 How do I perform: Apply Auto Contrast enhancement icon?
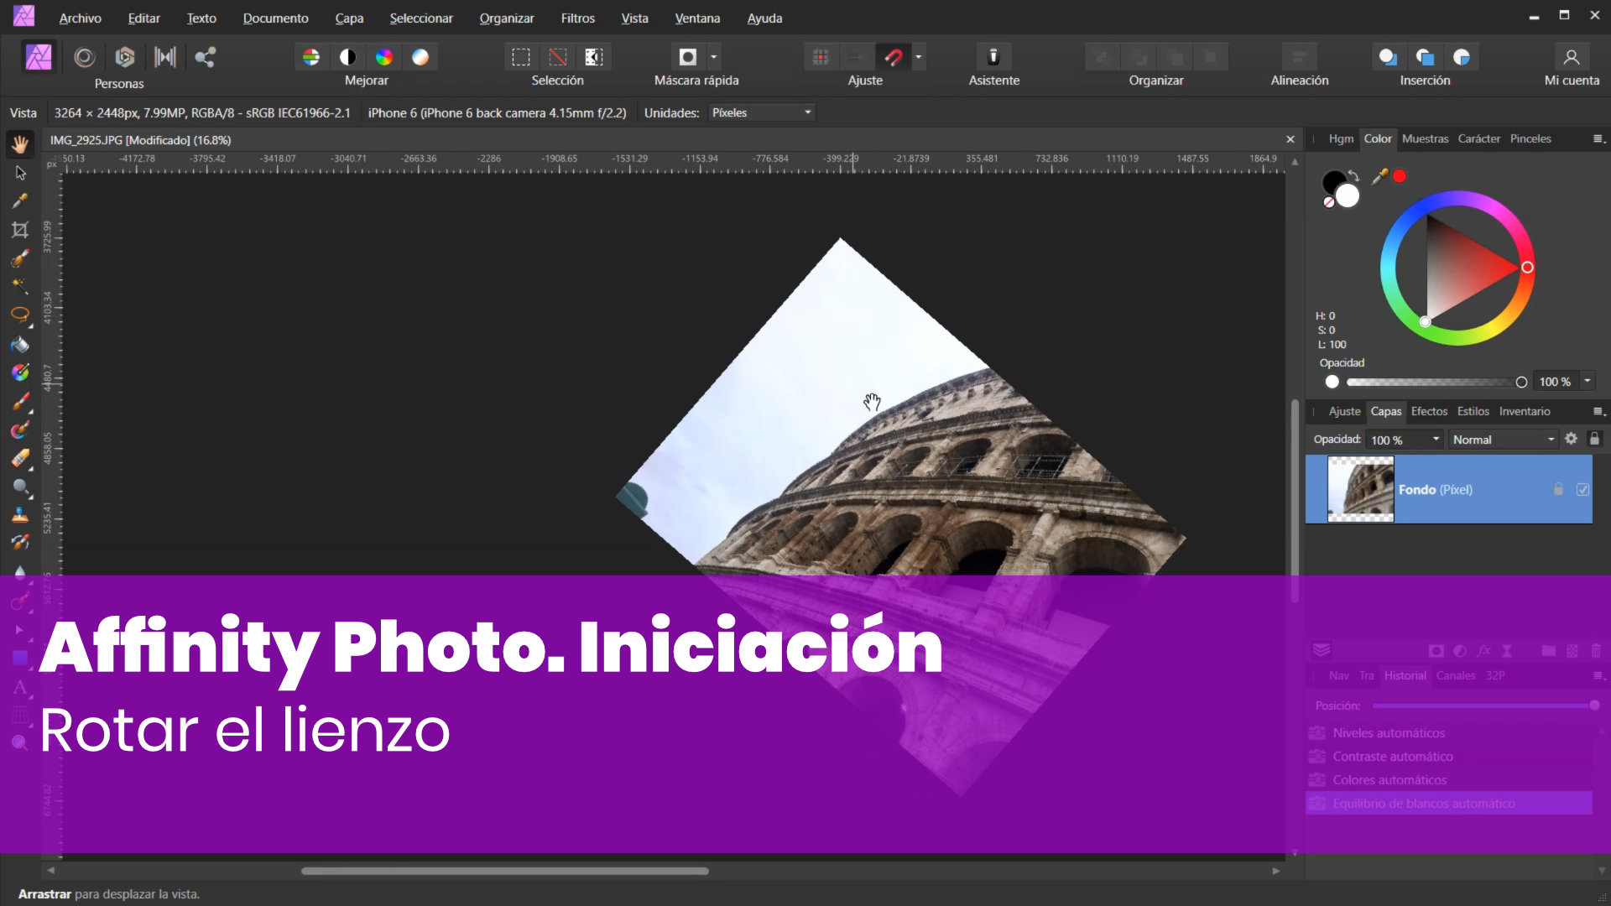click(x=347, y=57)
